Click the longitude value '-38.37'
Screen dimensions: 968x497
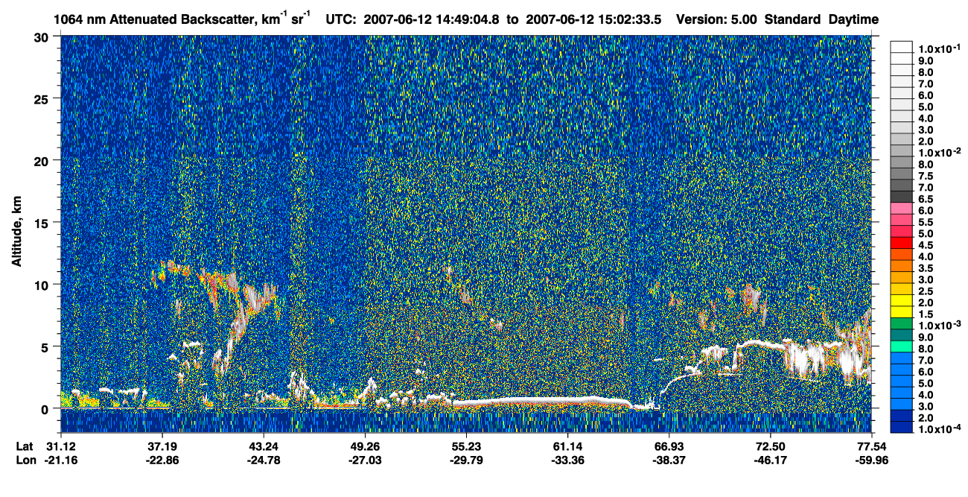669,460
